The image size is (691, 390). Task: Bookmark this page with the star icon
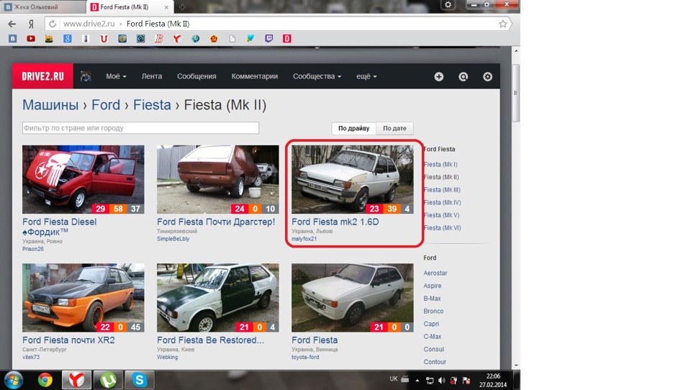tap(503, 24)
